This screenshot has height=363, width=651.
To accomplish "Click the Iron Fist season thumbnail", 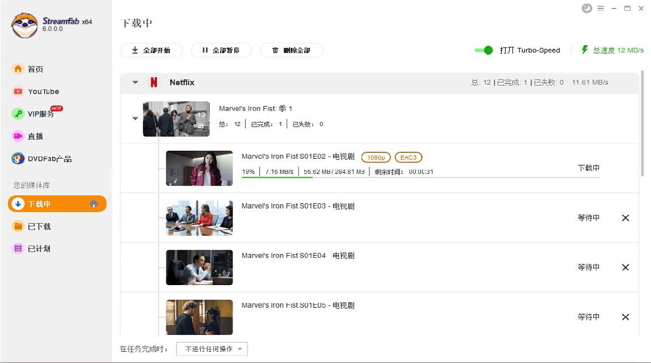I will (x=176, y=119).
